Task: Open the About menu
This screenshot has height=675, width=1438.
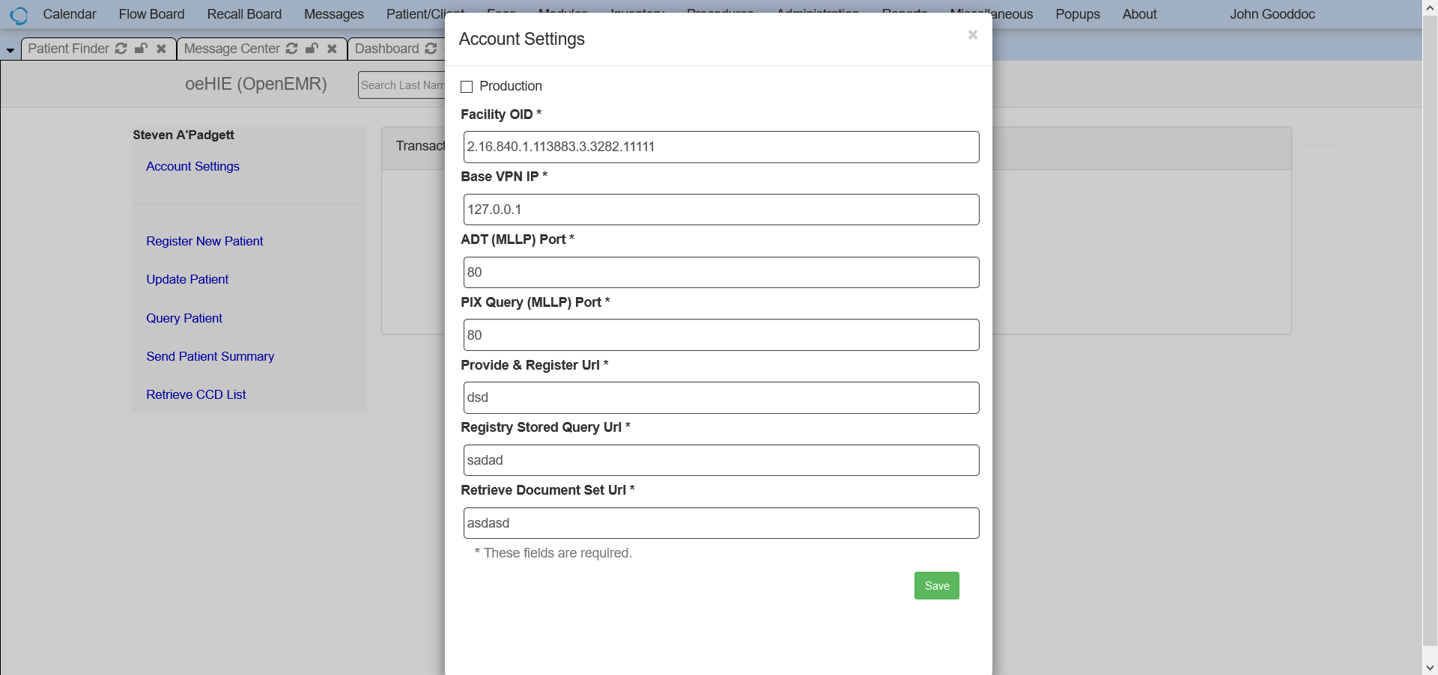Action: 1139,14
